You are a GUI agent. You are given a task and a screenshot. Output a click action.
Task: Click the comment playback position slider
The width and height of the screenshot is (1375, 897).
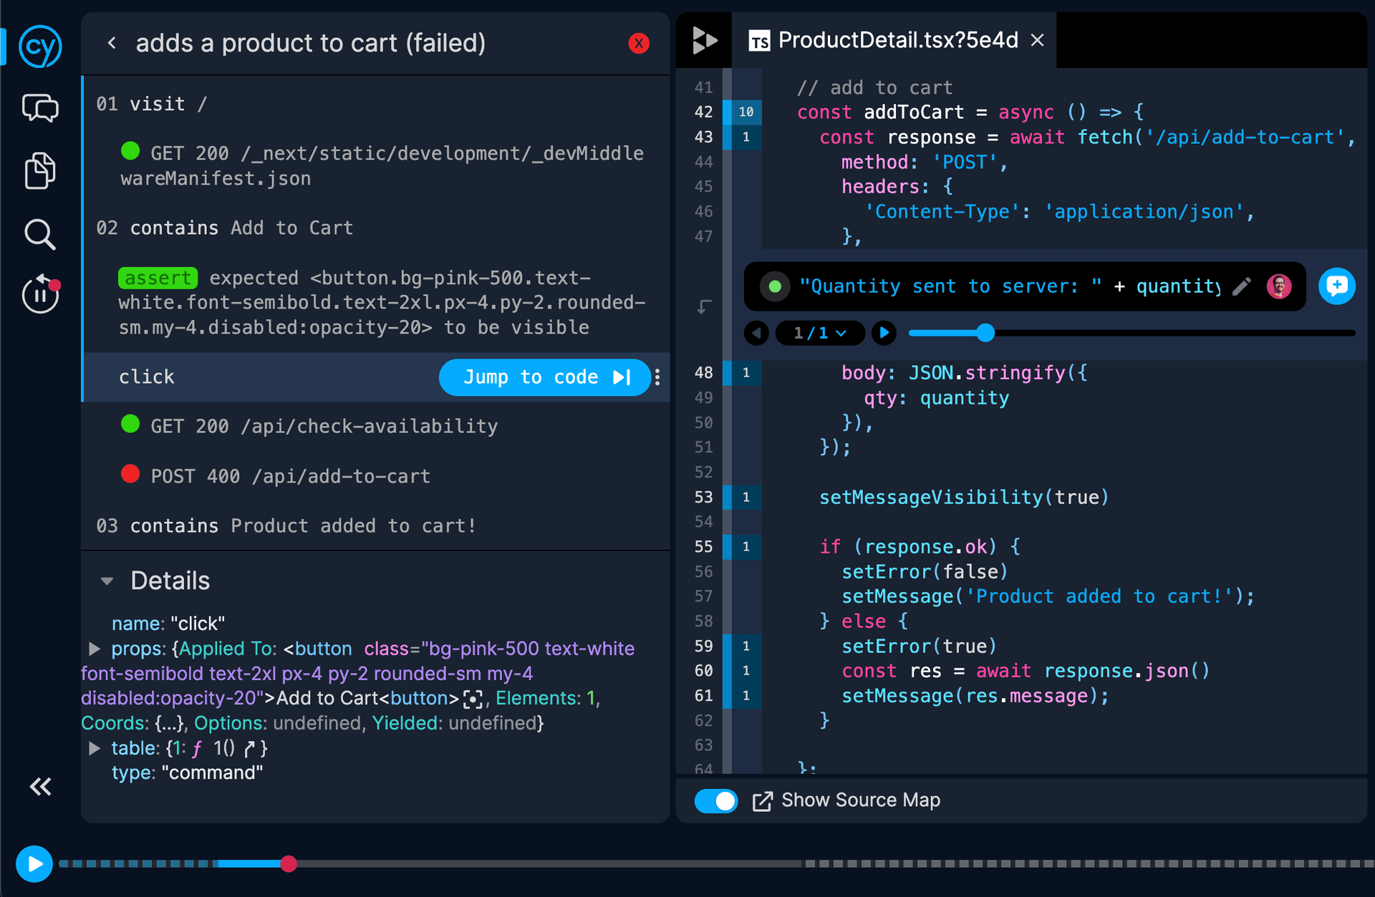point(987,333)
